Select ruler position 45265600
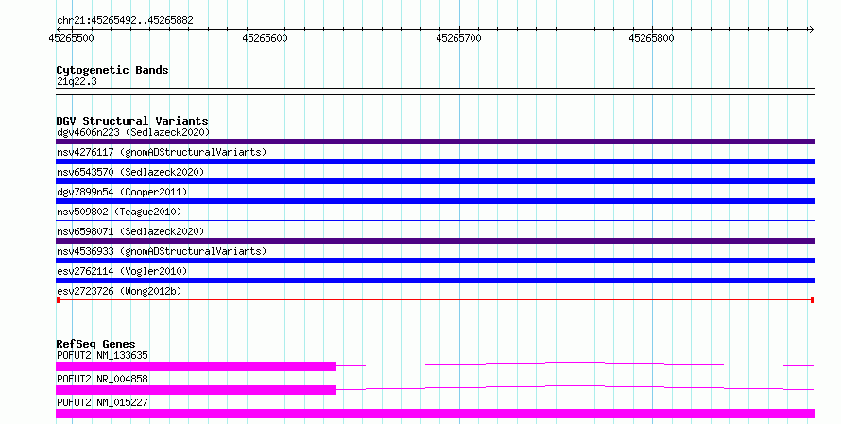The height and width of the screenshot is (424, 841). 265,38
